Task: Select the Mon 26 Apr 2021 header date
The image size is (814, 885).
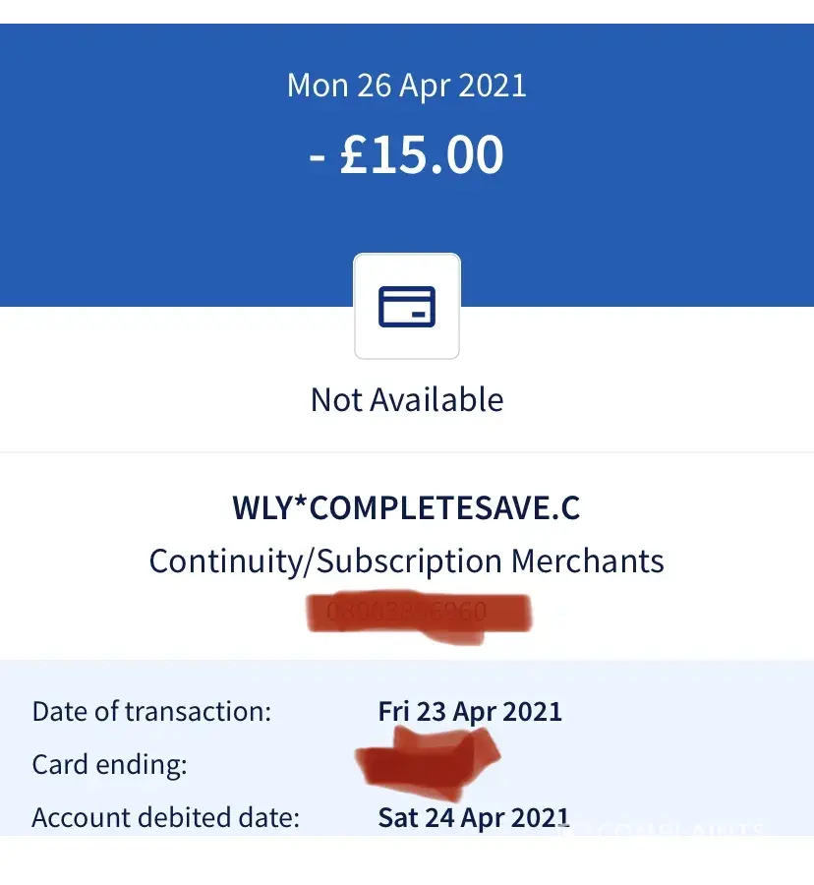Action: (406, 85)
